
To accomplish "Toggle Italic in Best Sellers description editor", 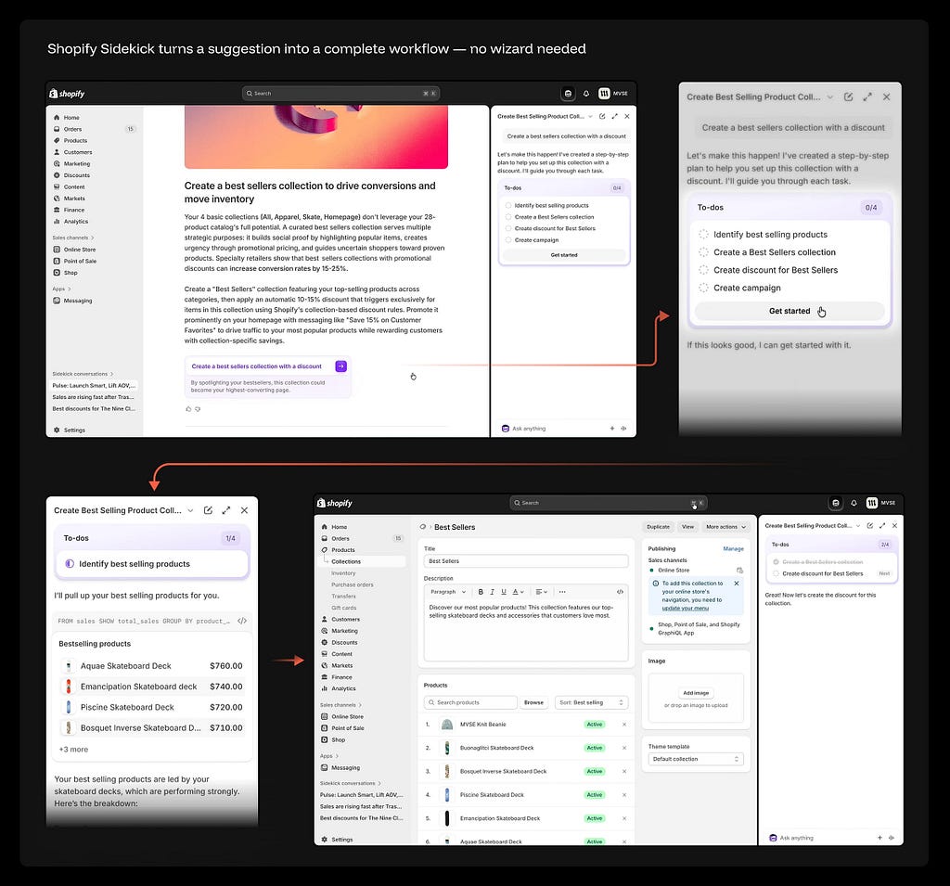I will pyautogui.click(x=492, y=592).
